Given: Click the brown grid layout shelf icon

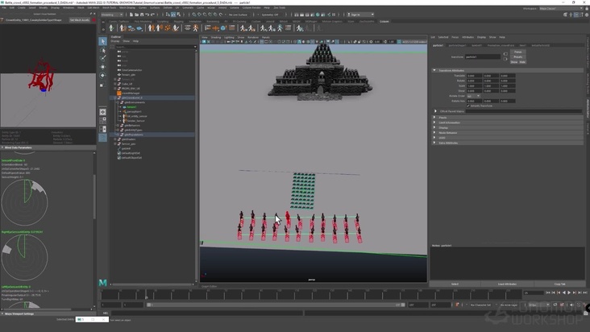Looking at the screenshot, I should (232, 28).
